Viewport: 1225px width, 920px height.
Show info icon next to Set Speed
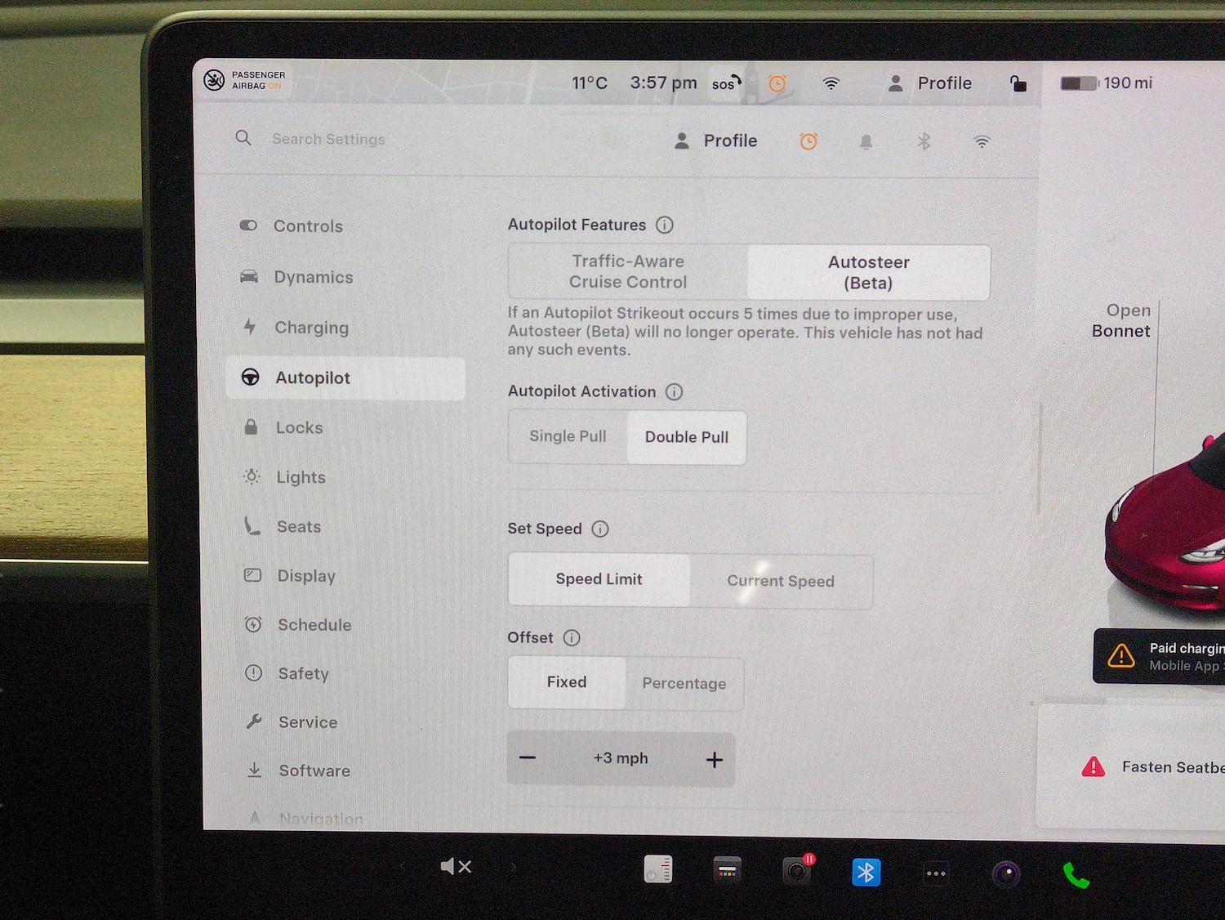(600, 529)
